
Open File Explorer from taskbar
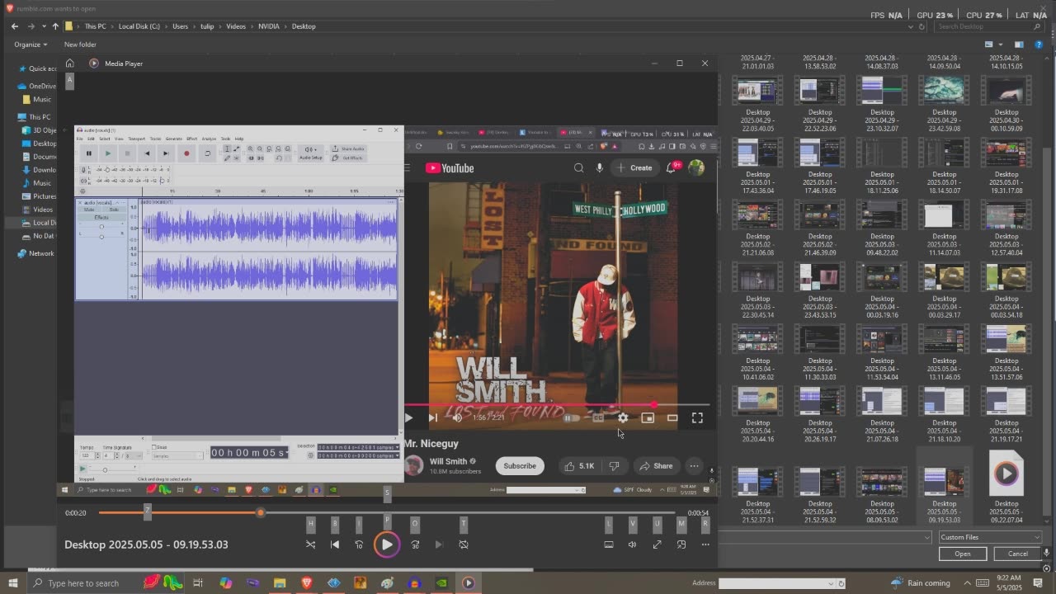pos(280,583)
